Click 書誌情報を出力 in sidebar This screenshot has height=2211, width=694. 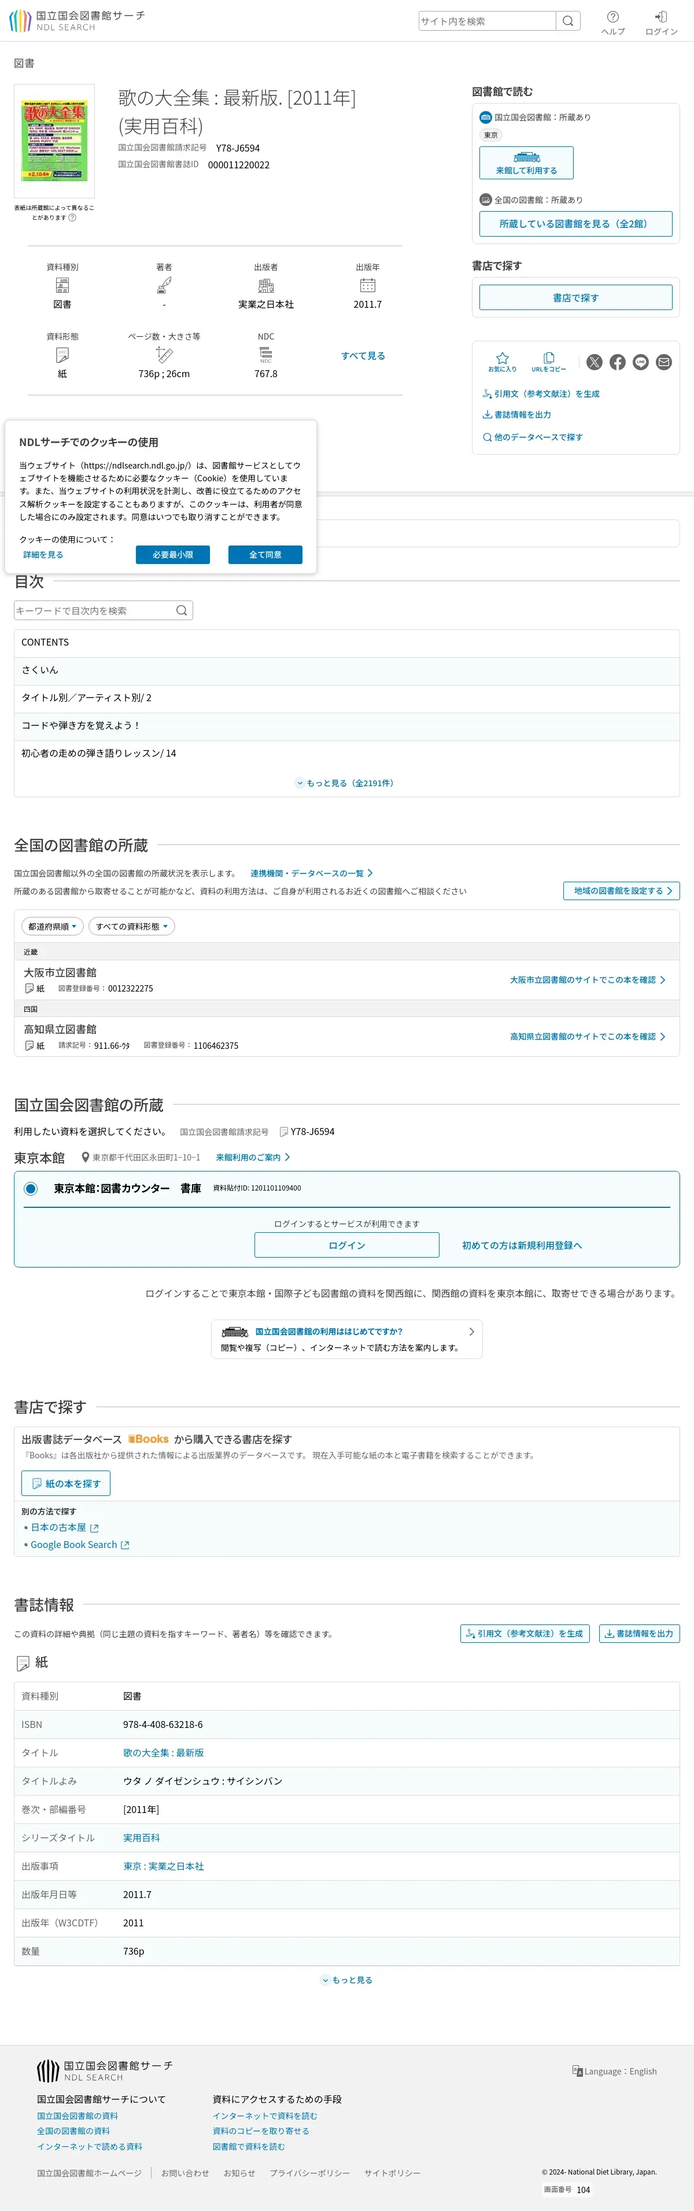[517, 415]
